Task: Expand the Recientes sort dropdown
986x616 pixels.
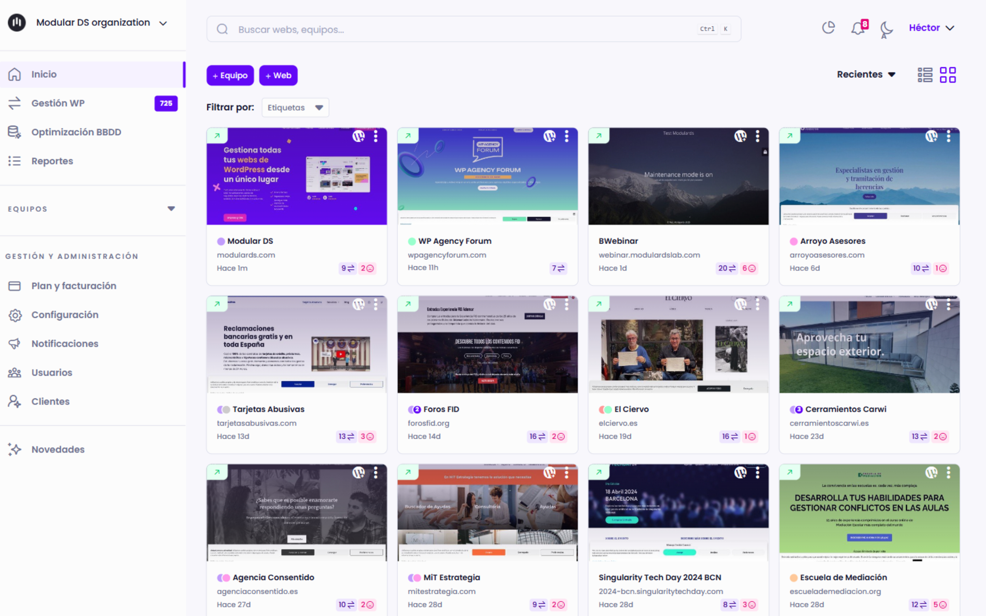Action: (866, 74)
